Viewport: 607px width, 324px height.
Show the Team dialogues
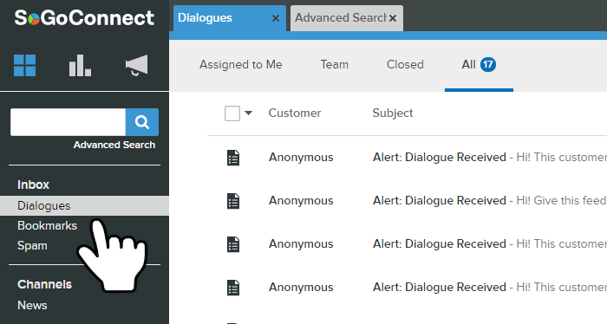(335, 65)
